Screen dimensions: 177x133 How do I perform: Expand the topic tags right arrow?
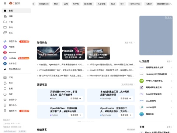171,4
